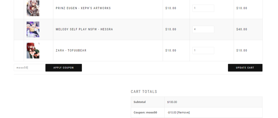Click into the coupon code field containing moso50

tap(29, 68)
